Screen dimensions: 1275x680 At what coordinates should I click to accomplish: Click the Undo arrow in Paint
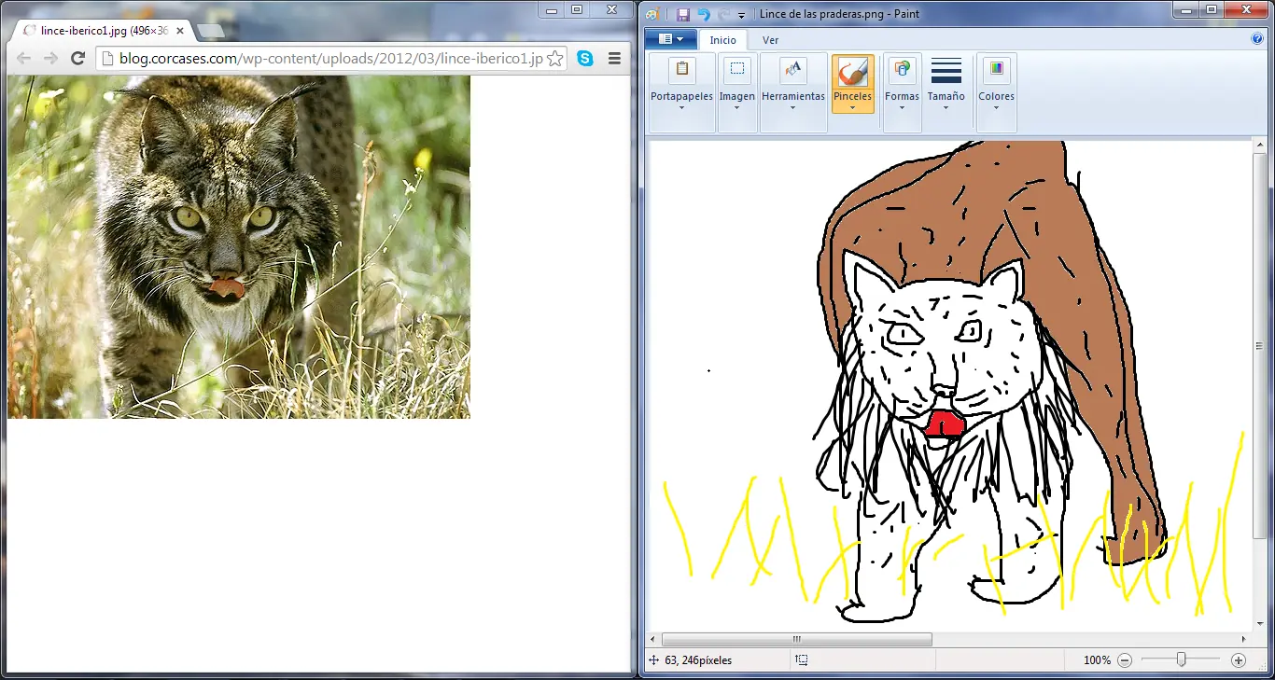tap(704, 14)
